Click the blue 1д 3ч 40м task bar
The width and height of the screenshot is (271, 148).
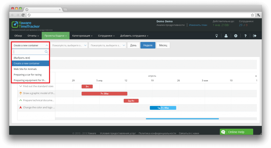pyautogui.click(x=163, y=108)
